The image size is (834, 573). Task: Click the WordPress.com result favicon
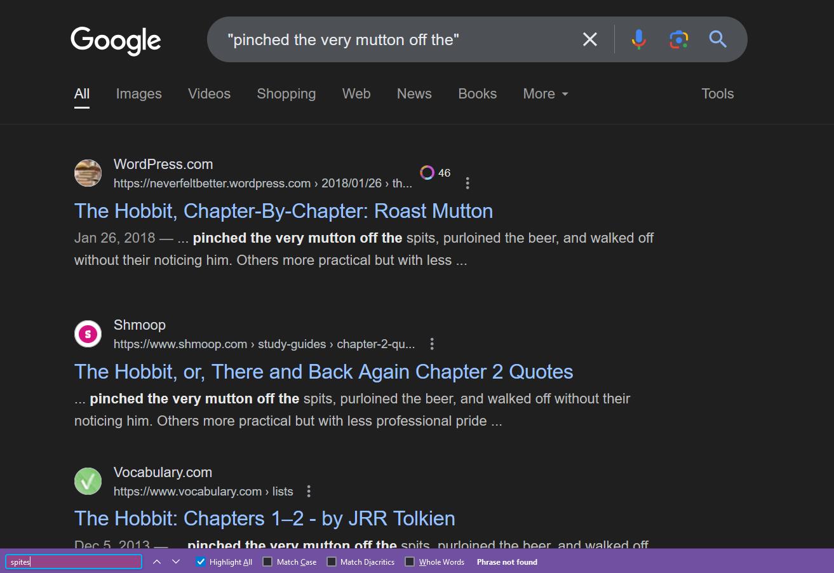pyautogui.click(x=88, y=173)
